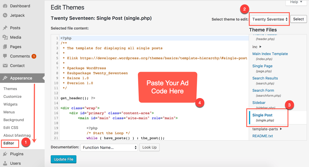Image resolution: width=309 pixels, height=167 pixels.
Task: Click the Pages icon in sidebar
Action: pyautogui.click(x=5, y=47)
